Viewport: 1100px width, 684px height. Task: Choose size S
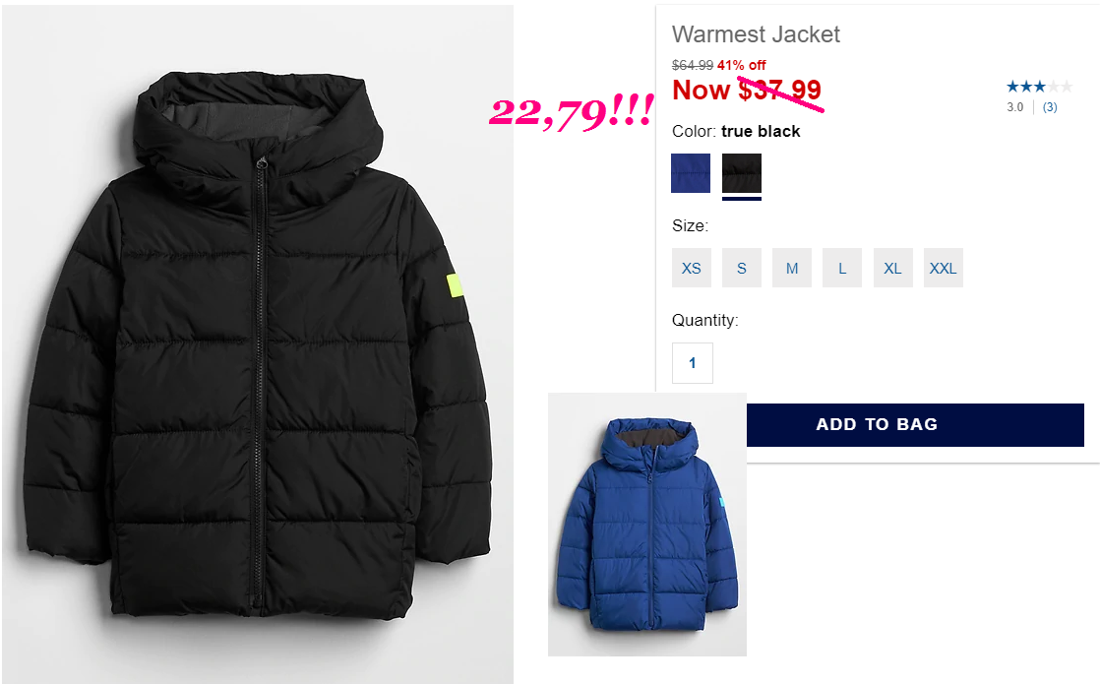click(x=742, y=268)
